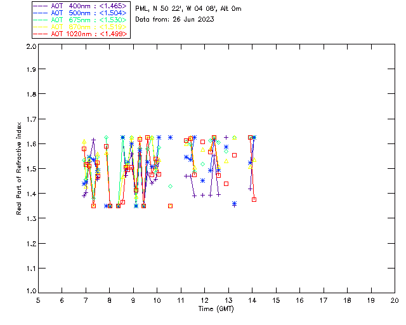Image resolution: width=406 pixels, height=325 pixels.
Task: Click the 'Real Part of Refractive Index' axis label
Action: tap(20, 168)
